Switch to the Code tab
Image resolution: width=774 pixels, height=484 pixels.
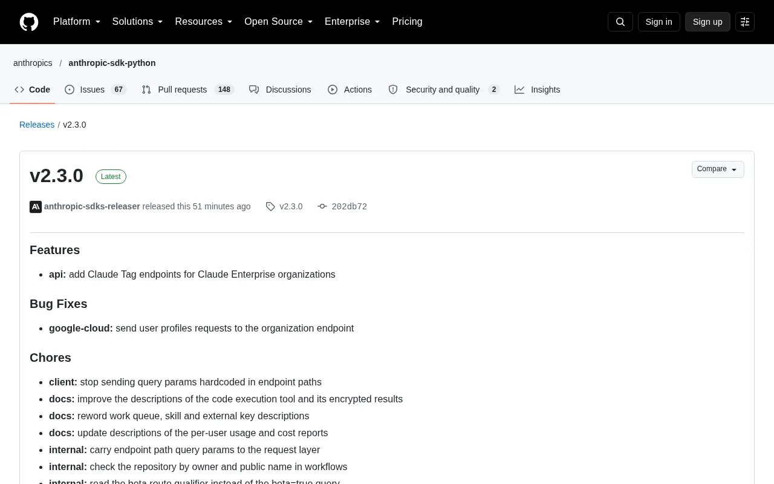[x=33, y=90]
